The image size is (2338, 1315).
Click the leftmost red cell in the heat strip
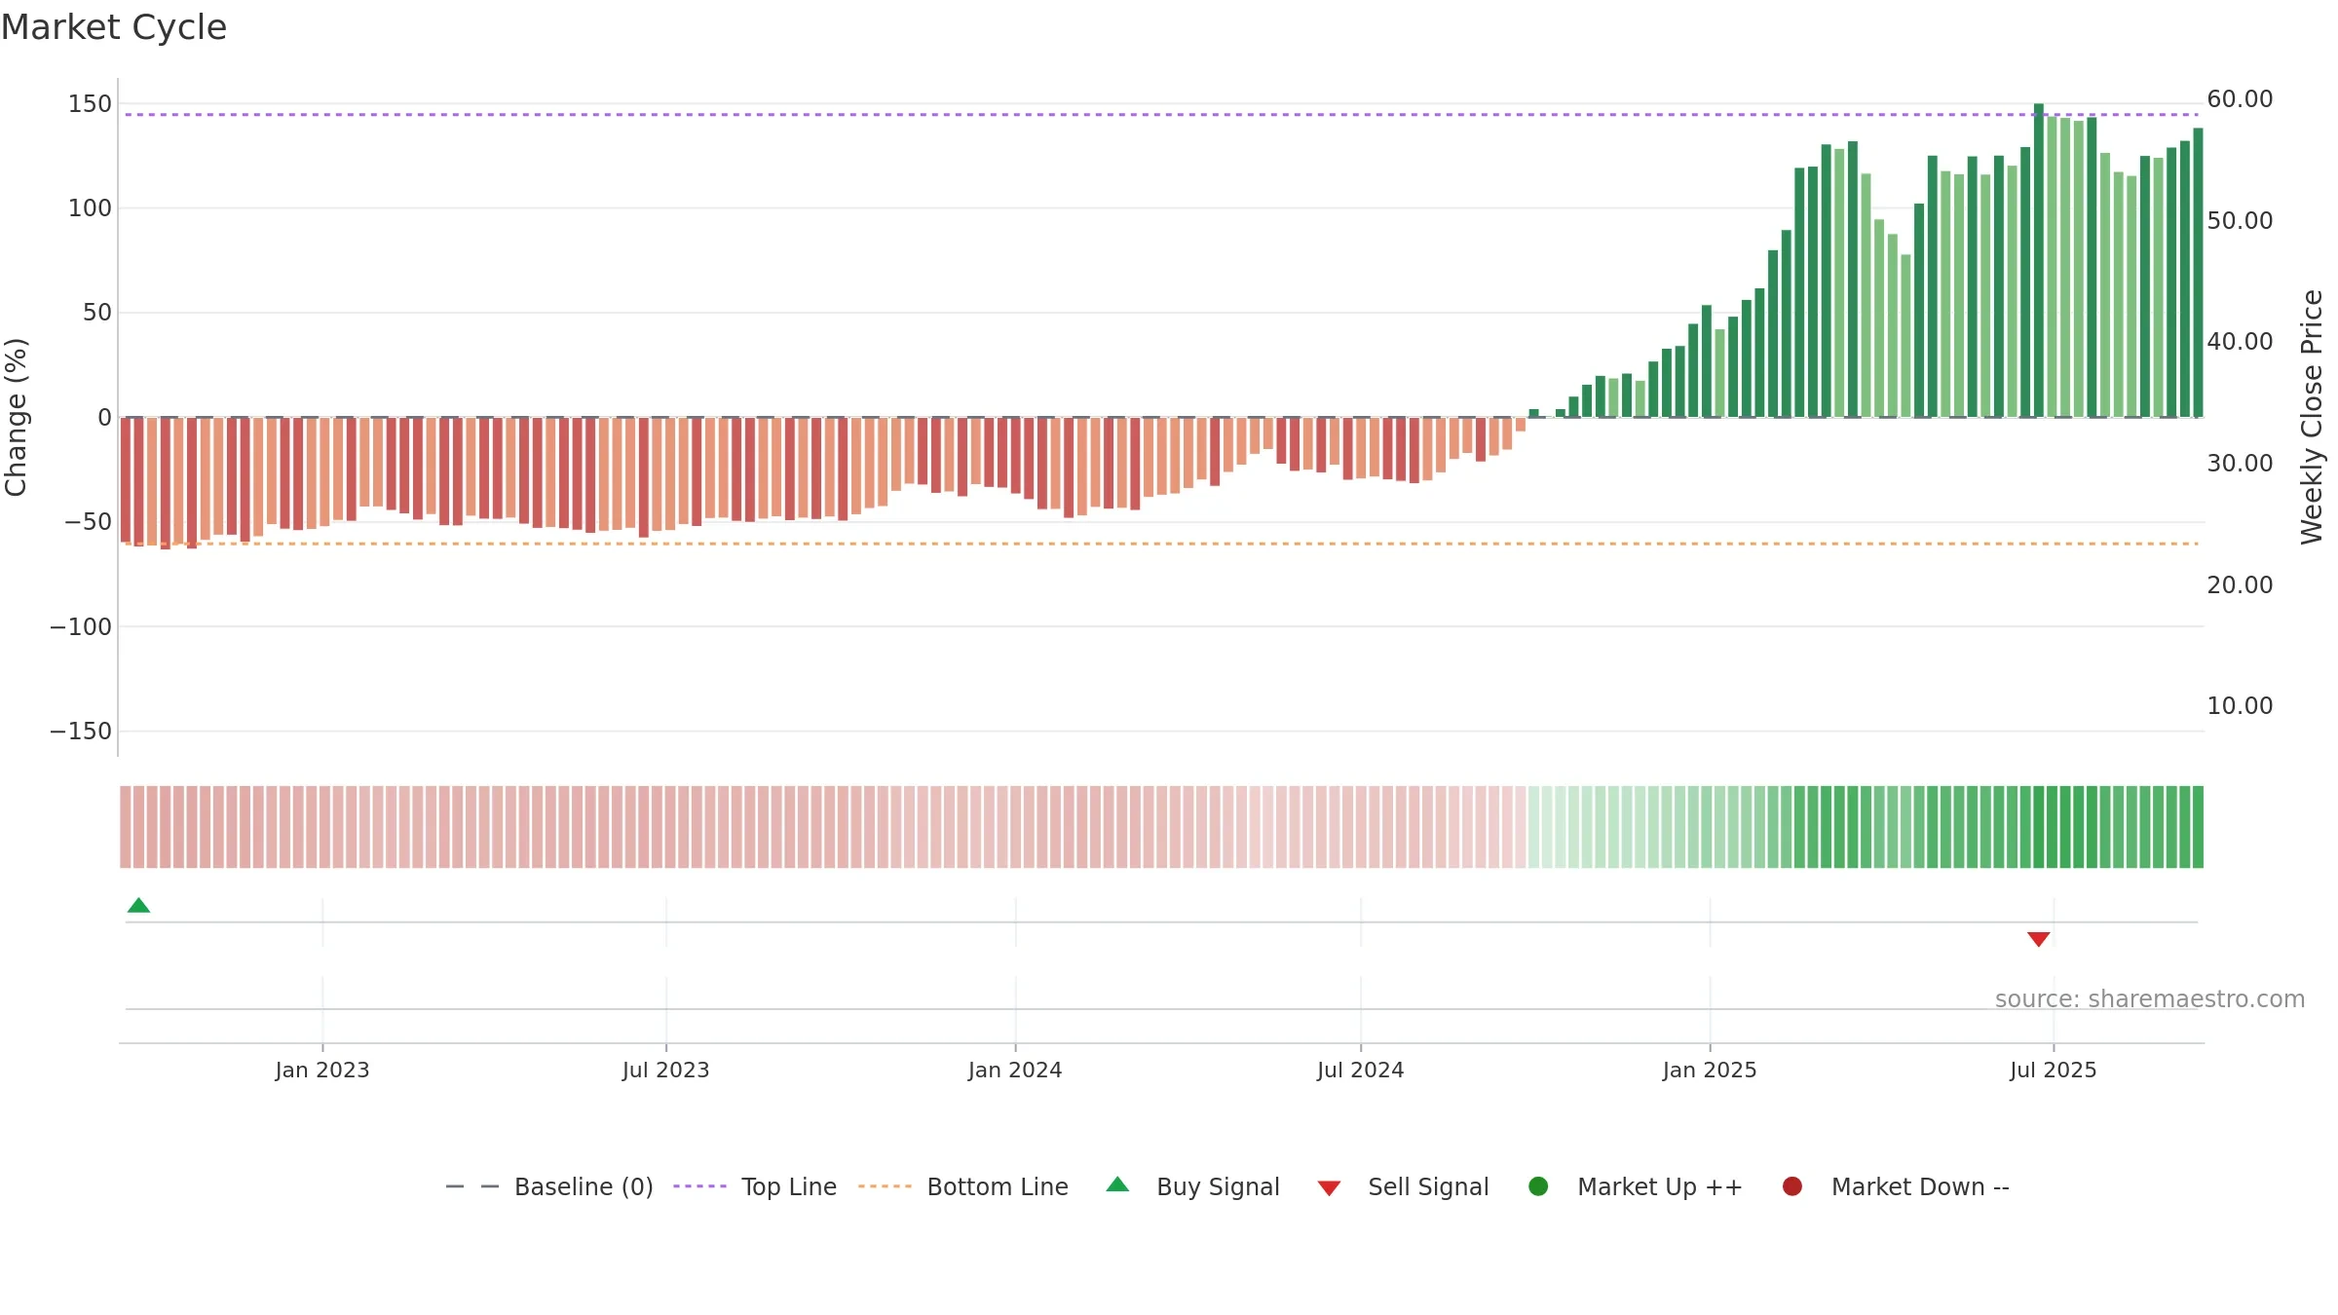point(126,826)
